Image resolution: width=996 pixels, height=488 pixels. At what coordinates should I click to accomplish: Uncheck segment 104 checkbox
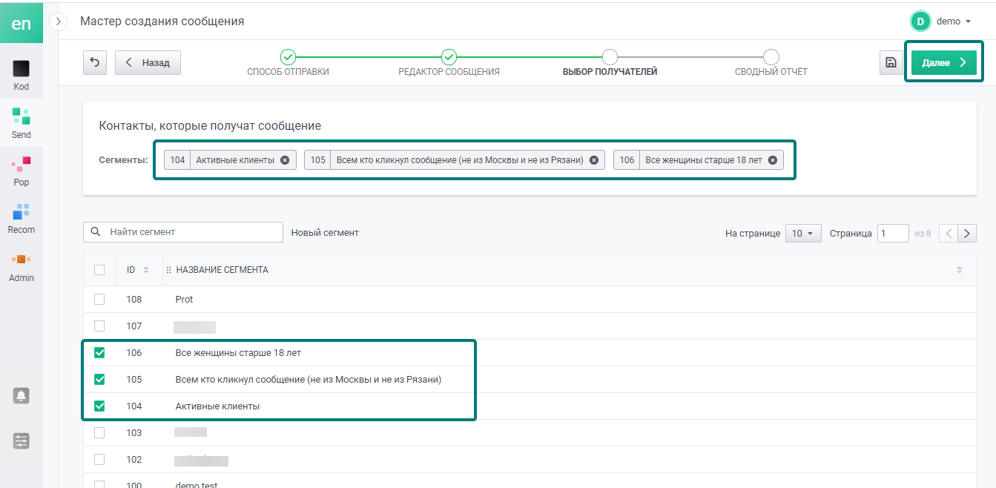[99, 406]
